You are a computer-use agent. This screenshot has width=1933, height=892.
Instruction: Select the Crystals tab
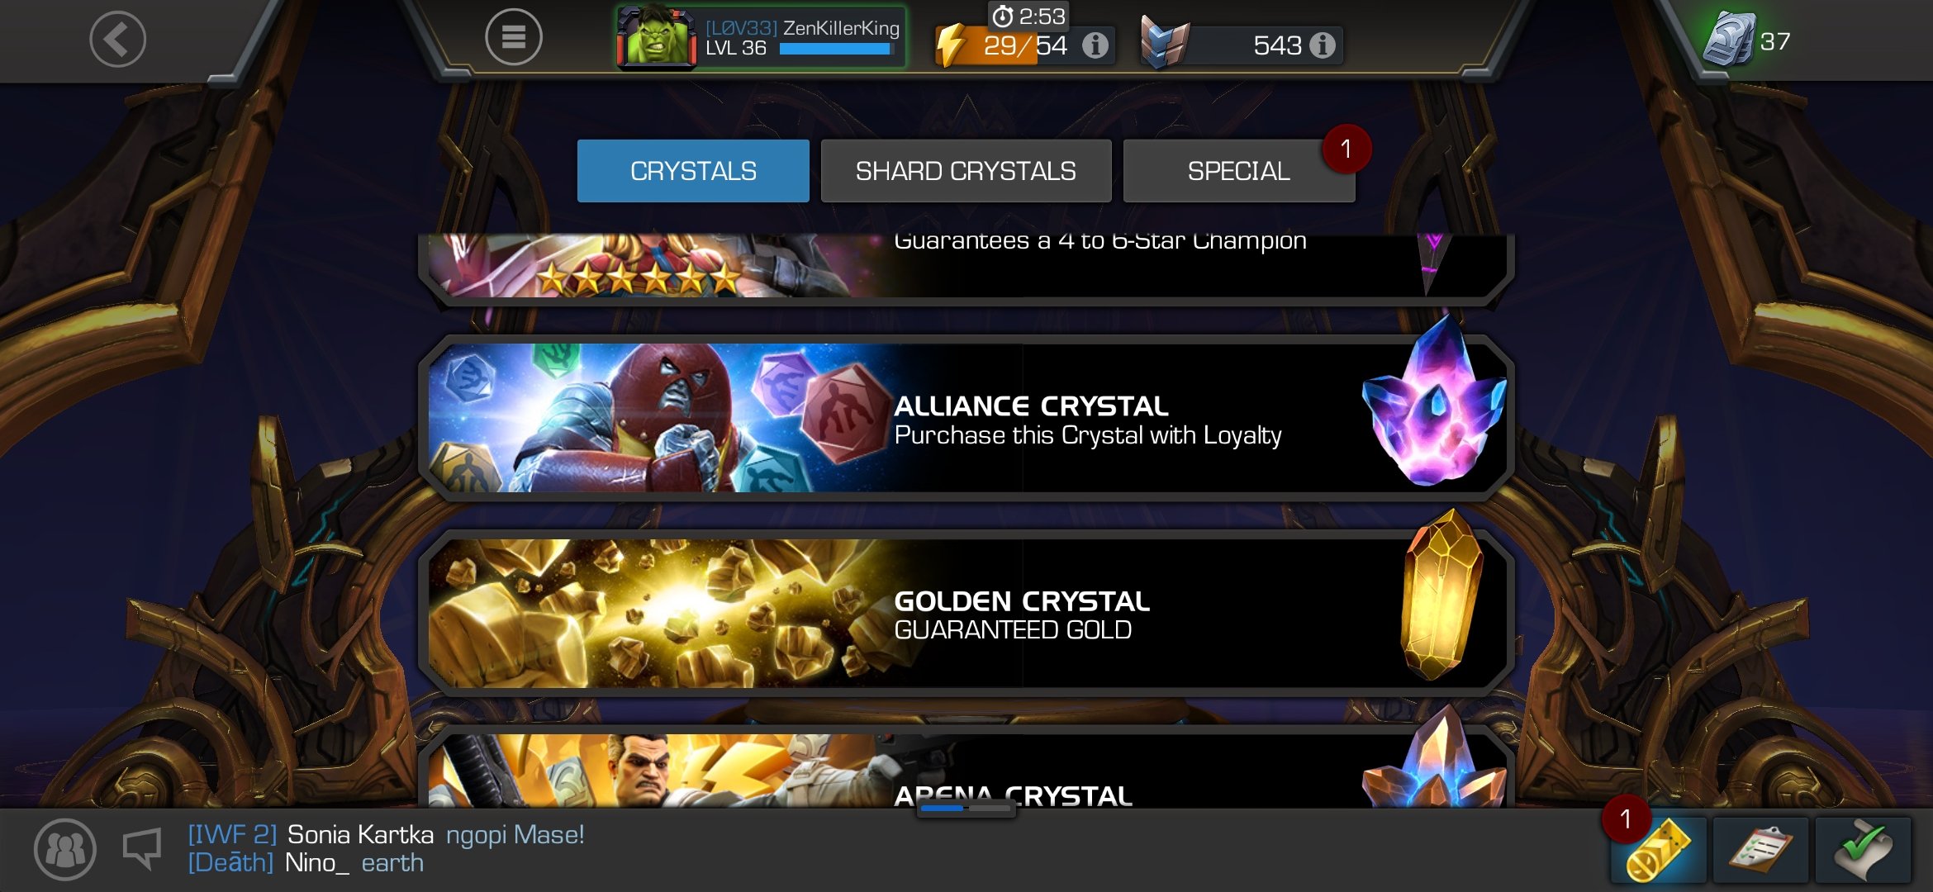click(x=693, y=171)
